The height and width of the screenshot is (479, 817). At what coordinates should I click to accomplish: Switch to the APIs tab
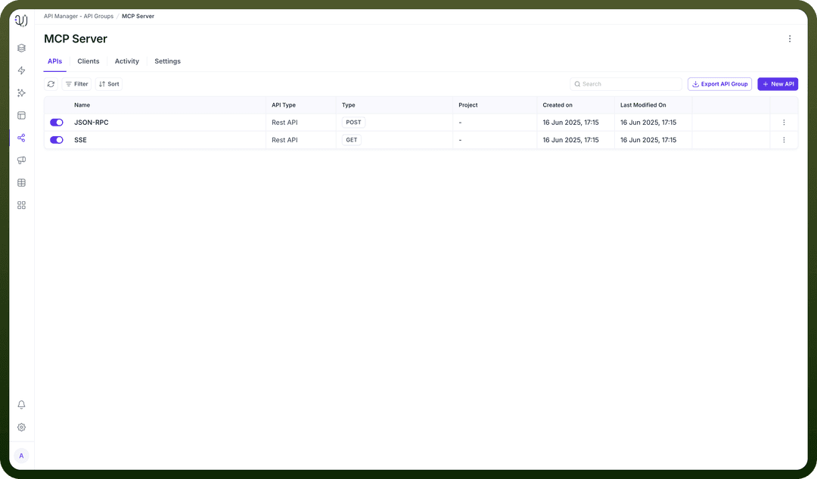(x=54, y=61)
